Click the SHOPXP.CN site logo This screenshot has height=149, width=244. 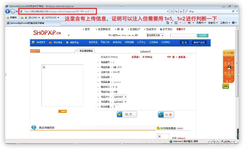pos(47,33)
